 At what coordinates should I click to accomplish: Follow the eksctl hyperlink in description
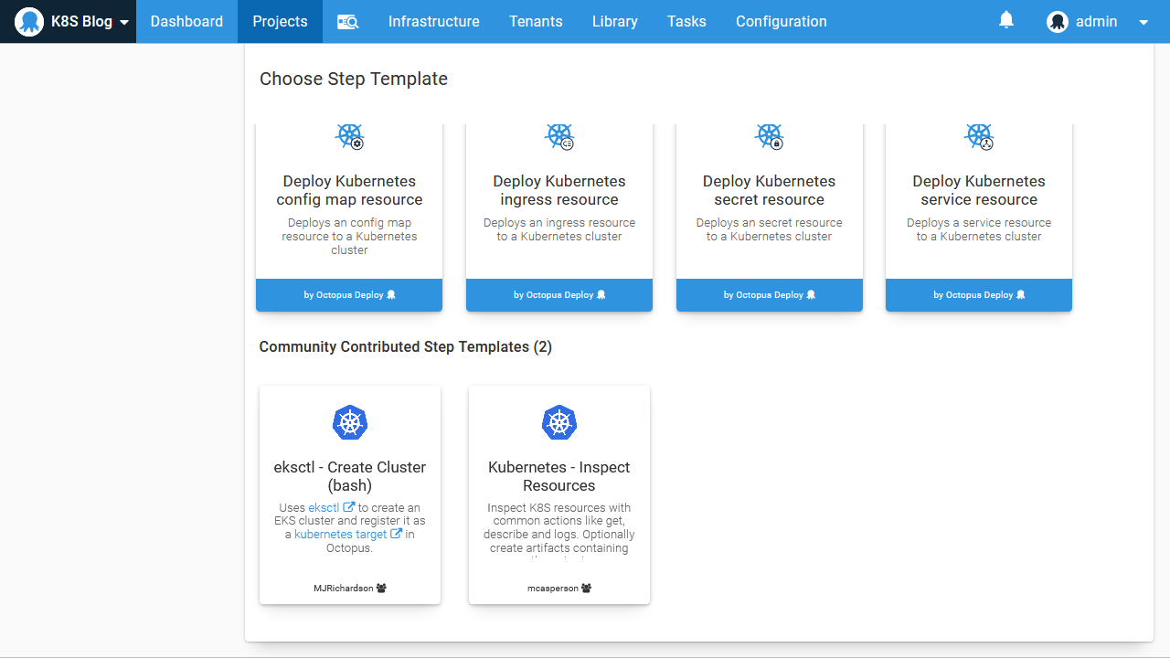[324, 508]
